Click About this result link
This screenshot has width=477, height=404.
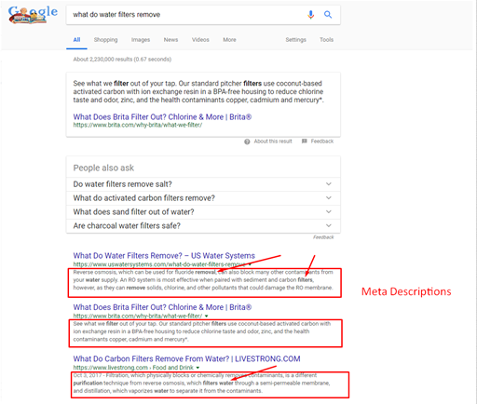pyautogui.click(x=273, y=141)
